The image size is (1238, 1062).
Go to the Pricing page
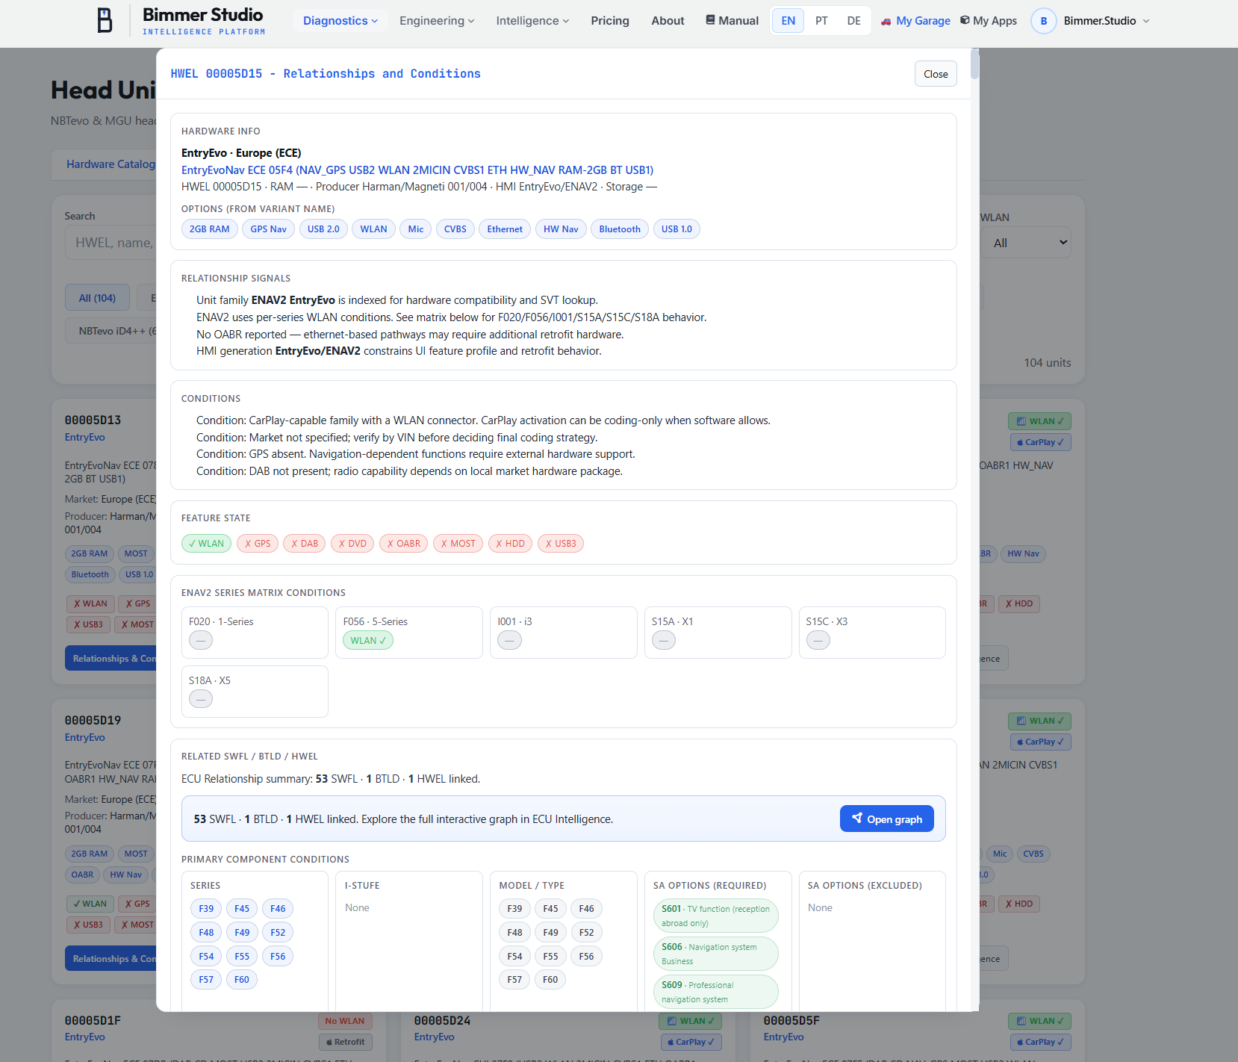(x=610, y=21)
